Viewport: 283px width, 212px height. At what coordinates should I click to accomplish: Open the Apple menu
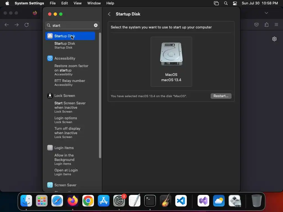pyautogui.click(x=7, y=3)
